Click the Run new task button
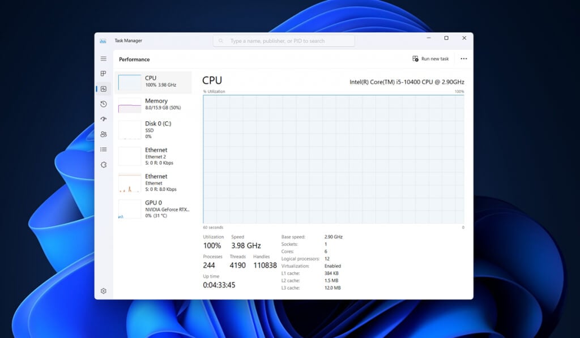 (430, 59)
